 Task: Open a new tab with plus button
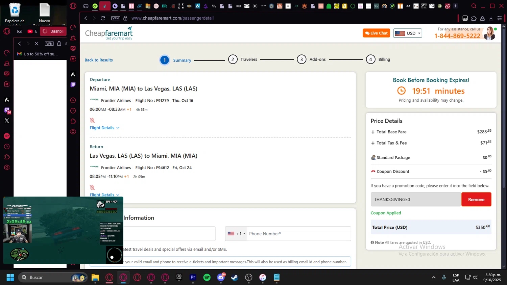(x=455, y=6)
